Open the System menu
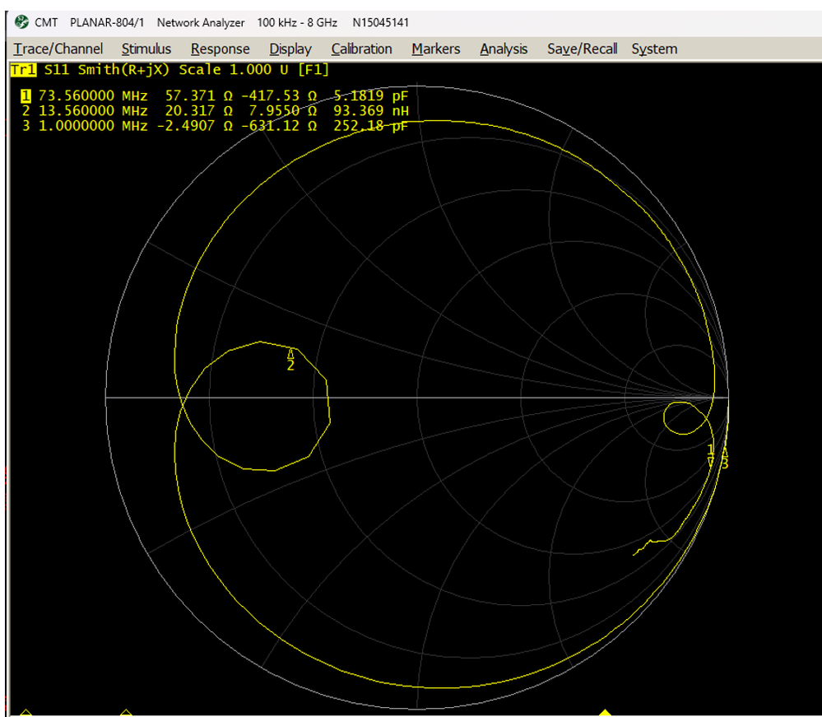Screen dimensions: 822x717 coord(654,49)
